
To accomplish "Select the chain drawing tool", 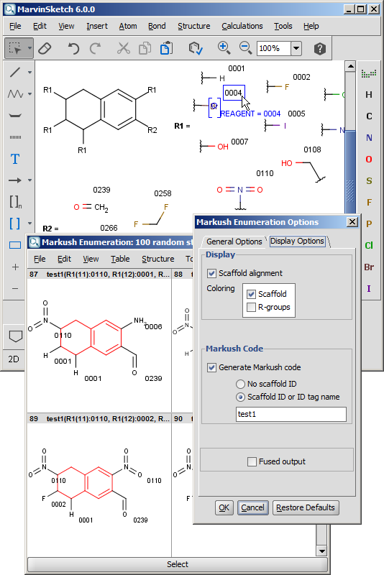I will (15, 94).
